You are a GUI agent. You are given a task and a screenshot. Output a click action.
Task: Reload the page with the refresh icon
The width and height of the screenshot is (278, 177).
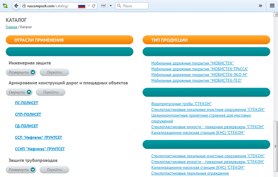point(94,6)
